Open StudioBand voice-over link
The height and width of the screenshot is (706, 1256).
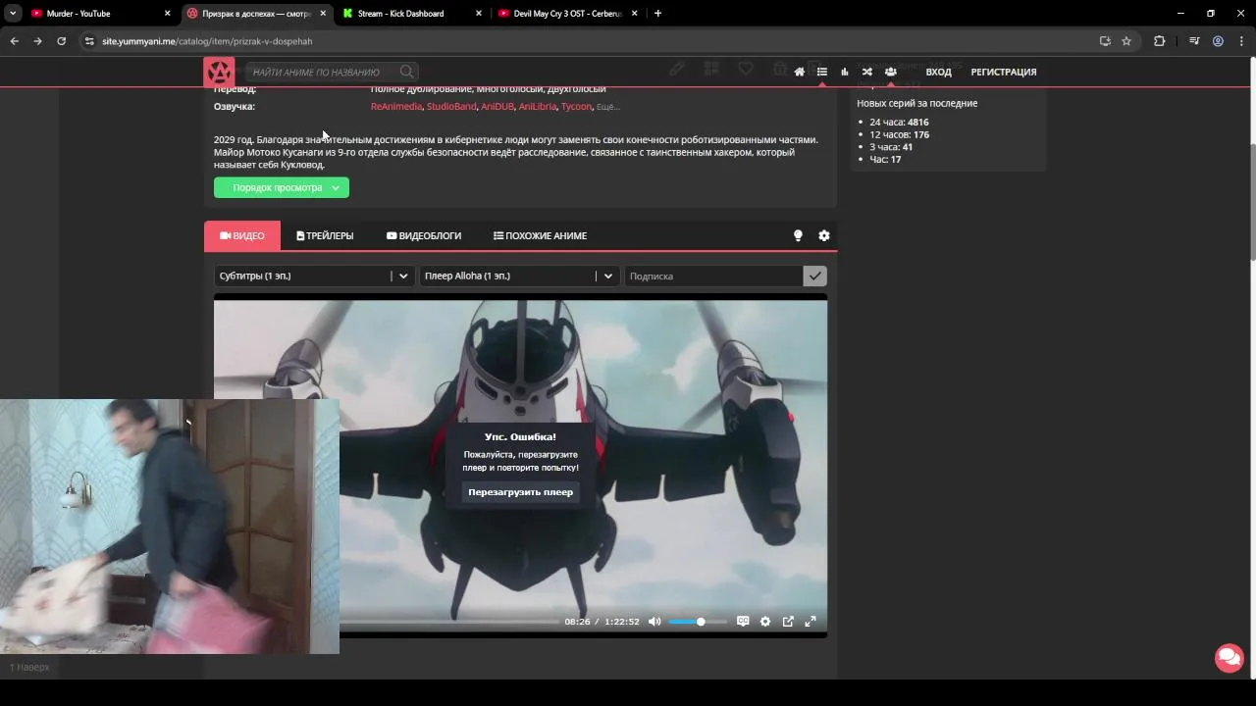[x=451, y=106]
